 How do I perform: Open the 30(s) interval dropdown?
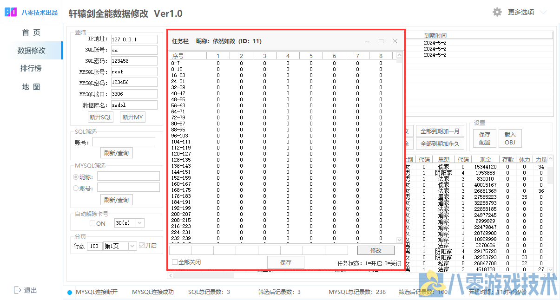139,223
